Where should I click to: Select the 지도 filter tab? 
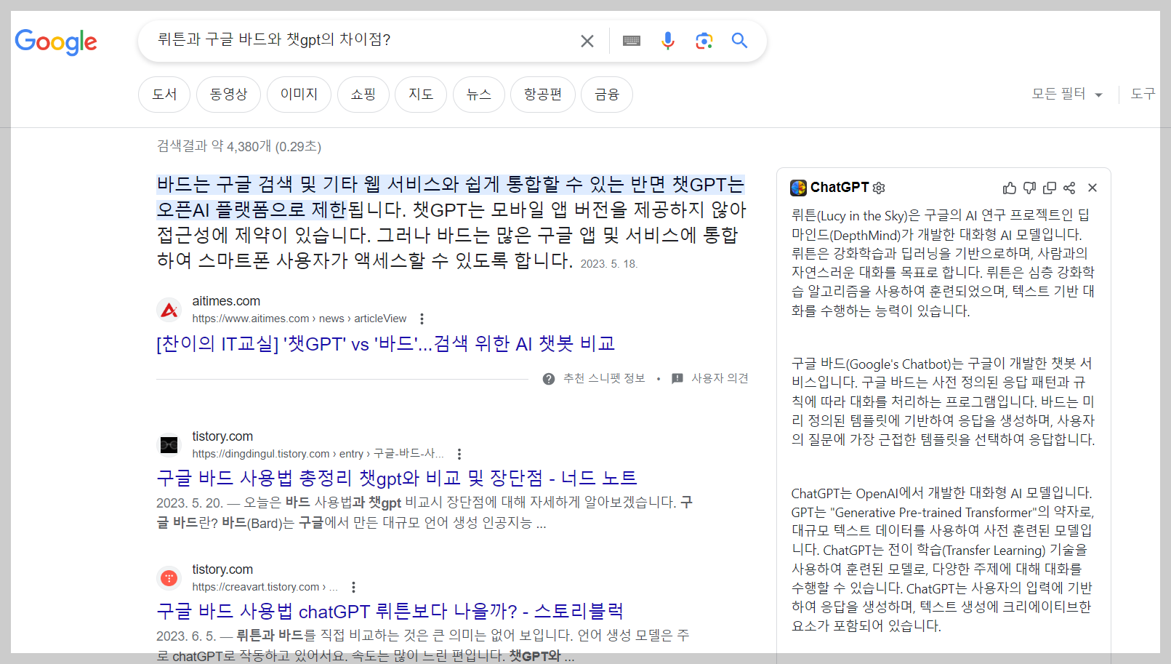(421, 95)
